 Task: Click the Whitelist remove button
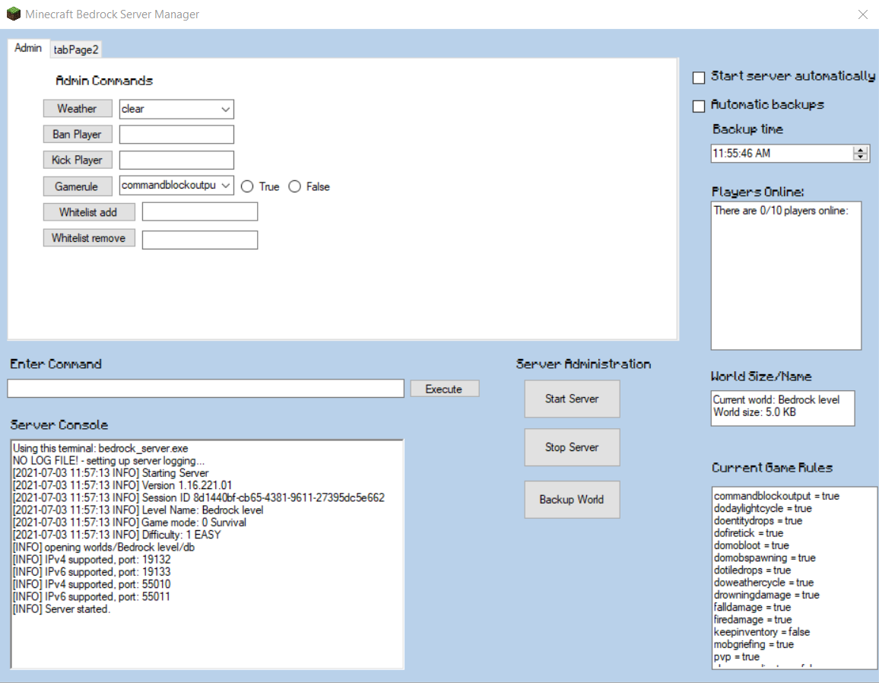click(x=88, y=238)
